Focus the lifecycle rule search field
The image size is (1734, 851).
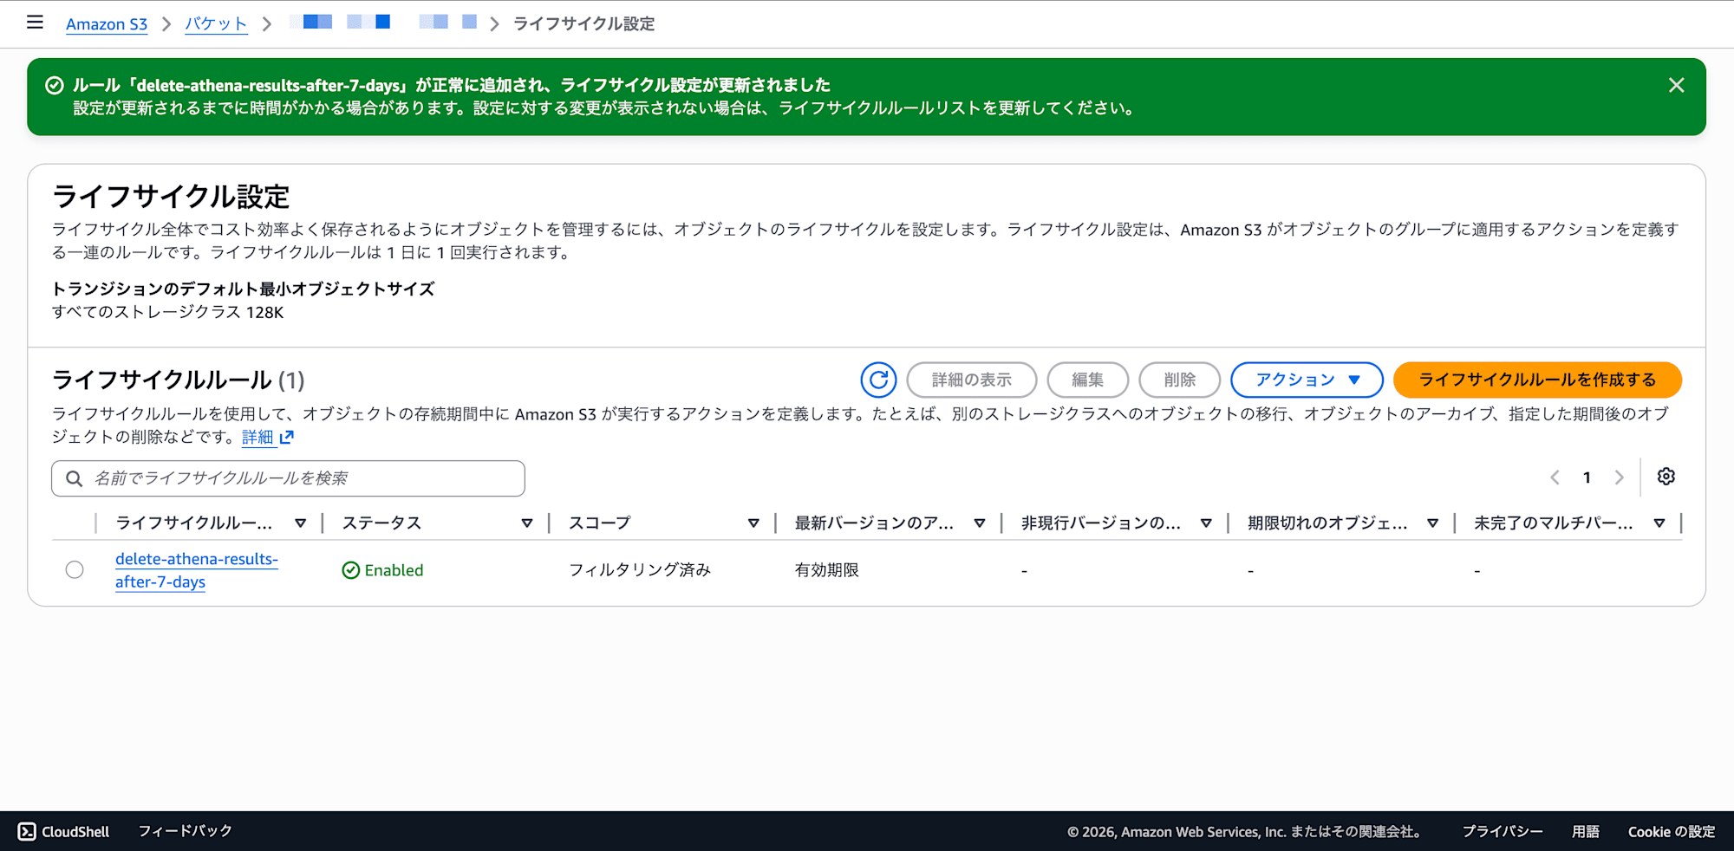(x=288, y=478)
